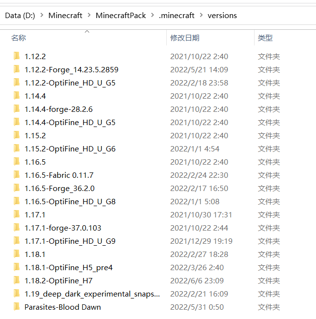Click folder icon of 1.17.1-OptiFine_HD_U_G9
The height and width of the screenshot is (319, 316).
pyautogui.click(x=17, y=241)
